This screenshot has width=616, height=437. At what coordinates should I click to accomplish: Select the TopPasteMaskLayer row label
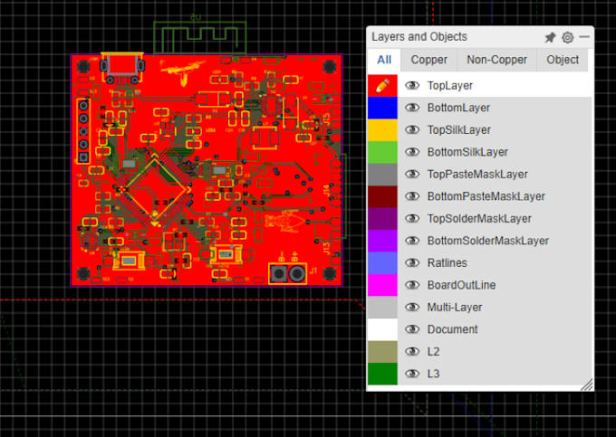tap(477, 175)
